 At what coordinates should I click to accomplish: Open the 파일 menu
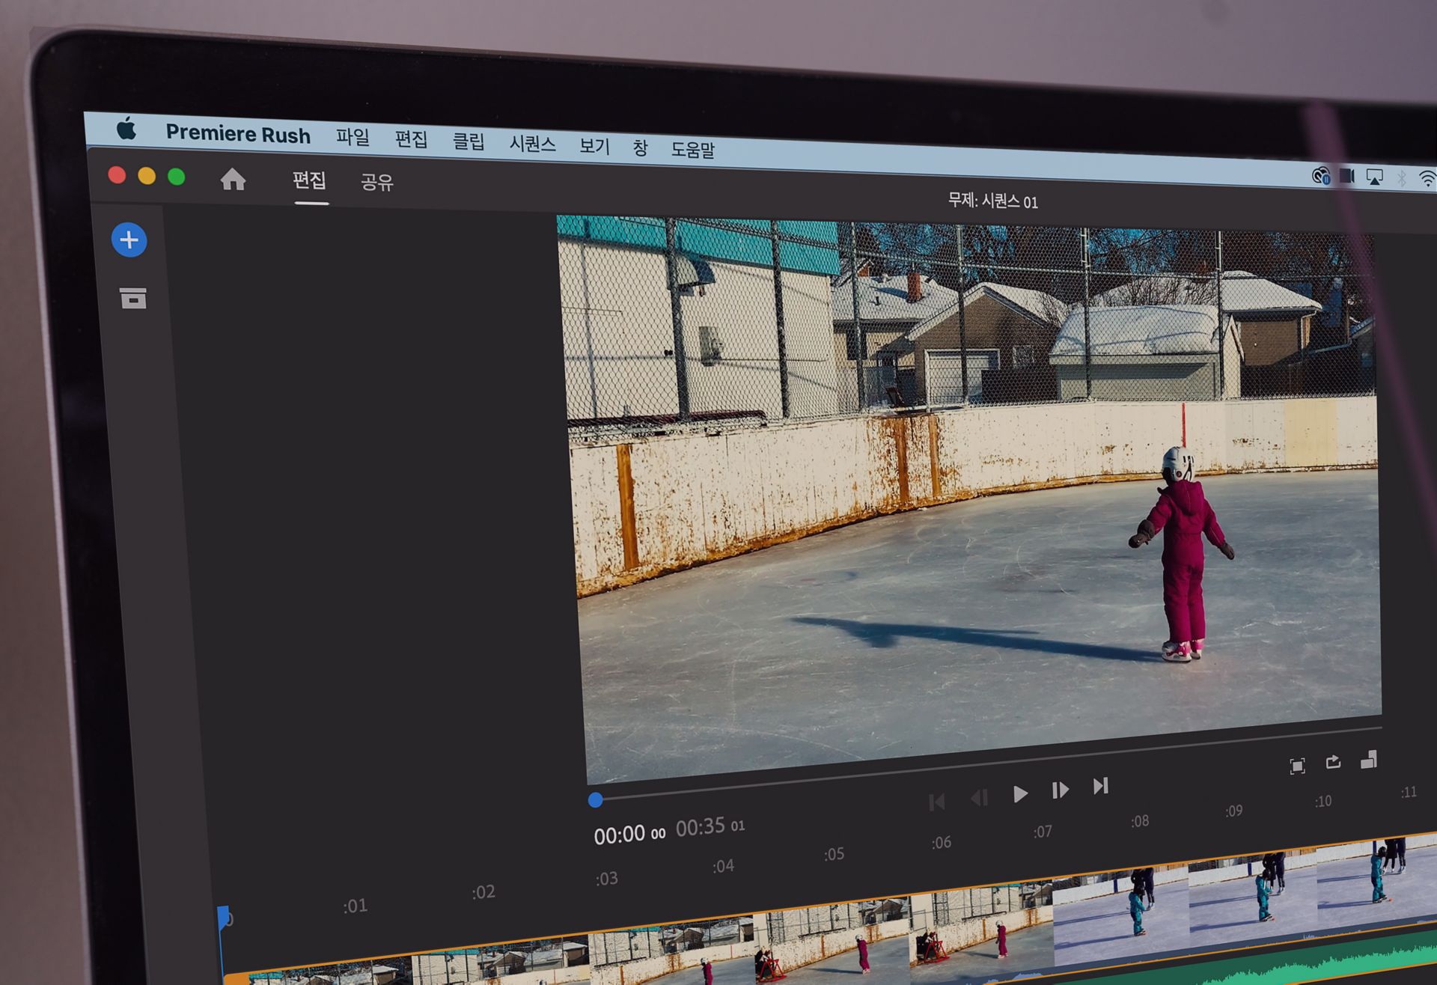tap(353, 138)
